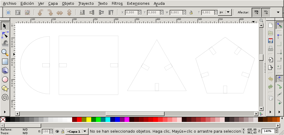This screenshot has height=135, width=284.
Task: Rotate selection 90° clockwise
Action: pyautogui.click(x=50, y=12)
